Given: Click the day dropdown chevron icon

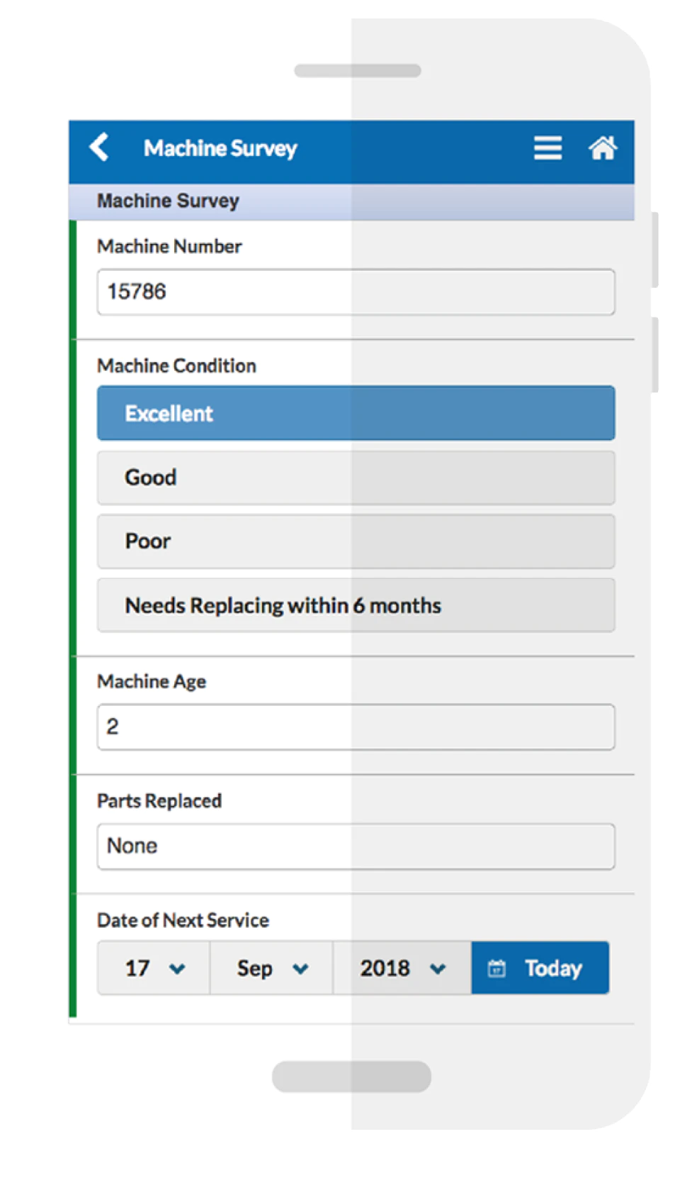Looking at the screenshot, I should click(177, 969).
